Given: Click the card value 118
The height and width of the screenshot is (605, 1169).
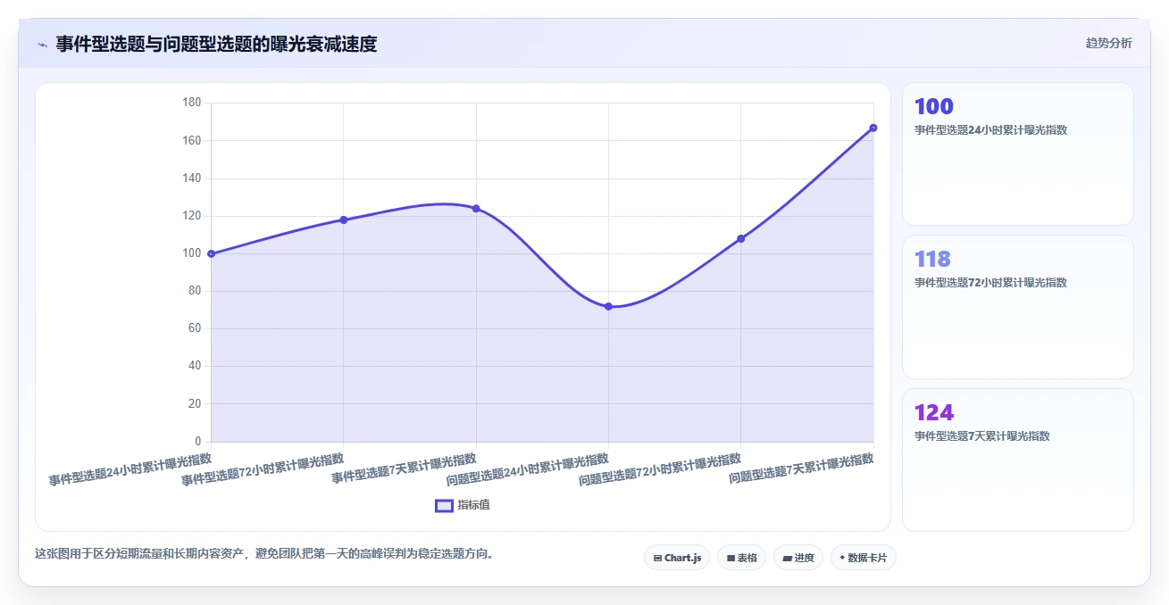Looking at the screenshot, I should point(932,259).
